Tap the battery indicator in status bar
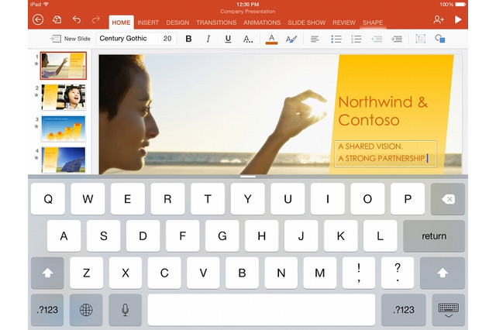This screenshot has width=496, height=330. [460, 5]
